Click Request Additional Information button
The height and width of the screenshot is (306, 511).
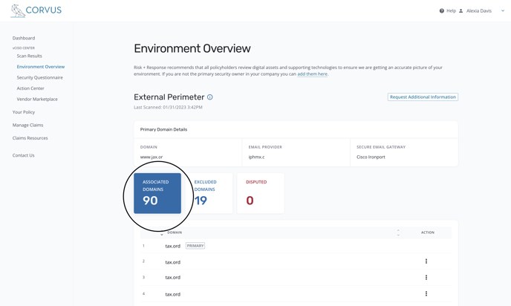click(423, 97)
